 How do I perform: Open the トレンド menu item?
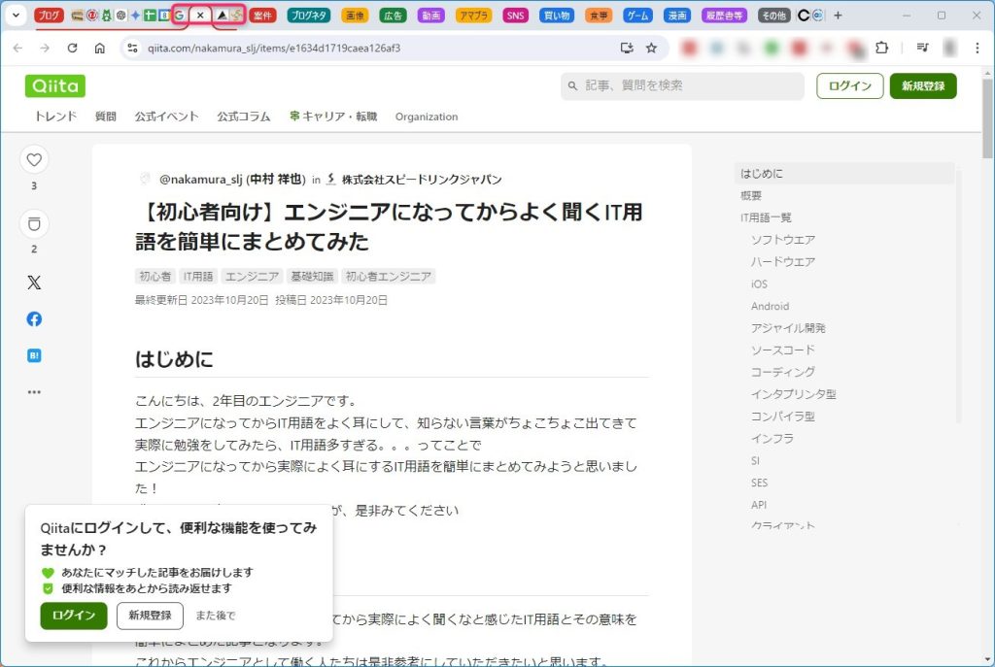(x=55, y=117)
